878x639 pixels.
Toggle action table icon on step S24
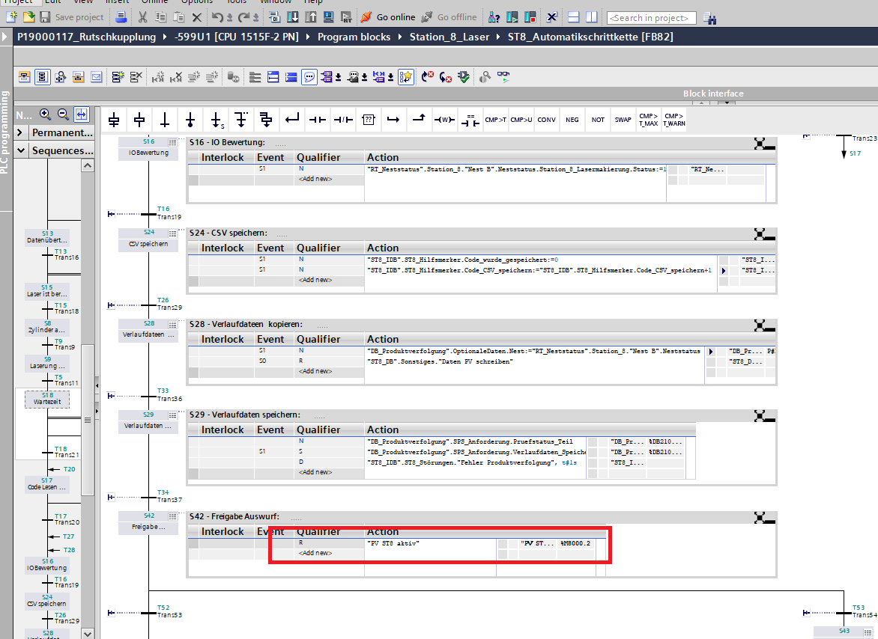172,233
